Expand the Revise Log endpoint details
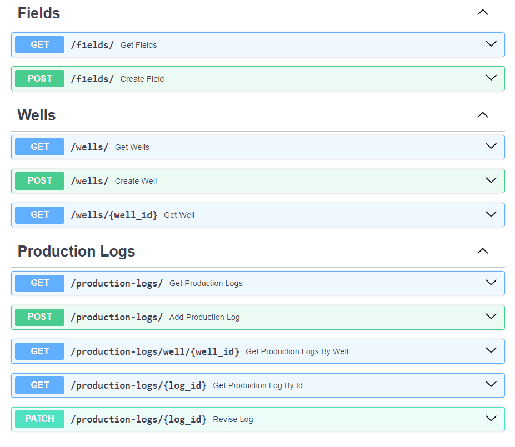This screenshot has width=515, height=447. tap(491, 418)
